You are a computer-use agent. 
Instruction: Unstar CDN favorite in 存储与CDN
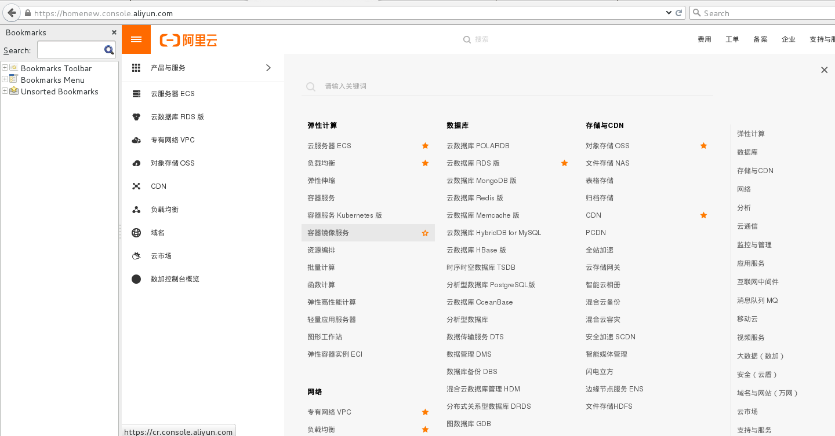(703, 215)
